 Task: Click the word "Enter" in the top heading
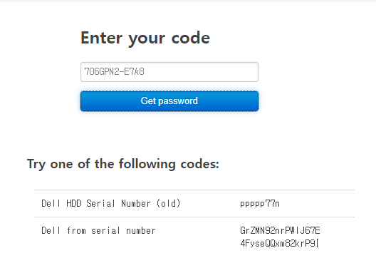[x=101, y=38]
